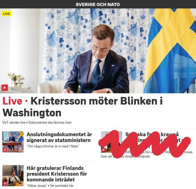196x189 pixels.
Task: Open the SVT sänder live sub-link
Action: (14, 123)
